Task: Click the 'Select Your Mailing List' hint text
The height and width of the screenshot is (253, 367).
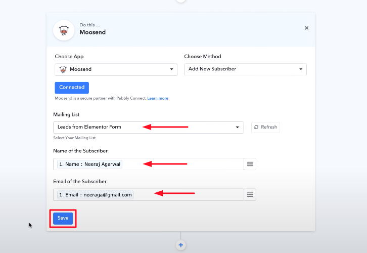Action: click(x=74, y=138)
